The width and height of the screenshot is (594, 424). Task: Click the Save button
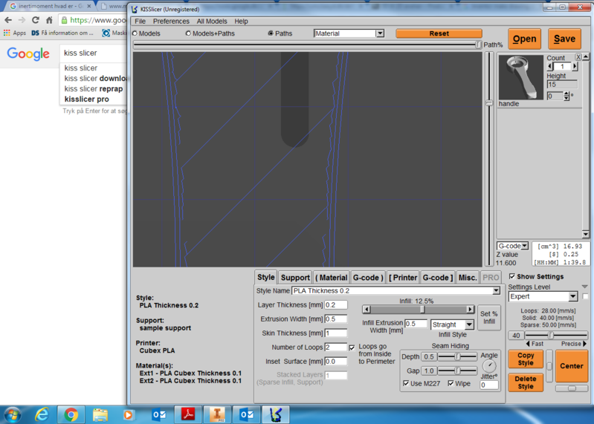pos(564,39)
